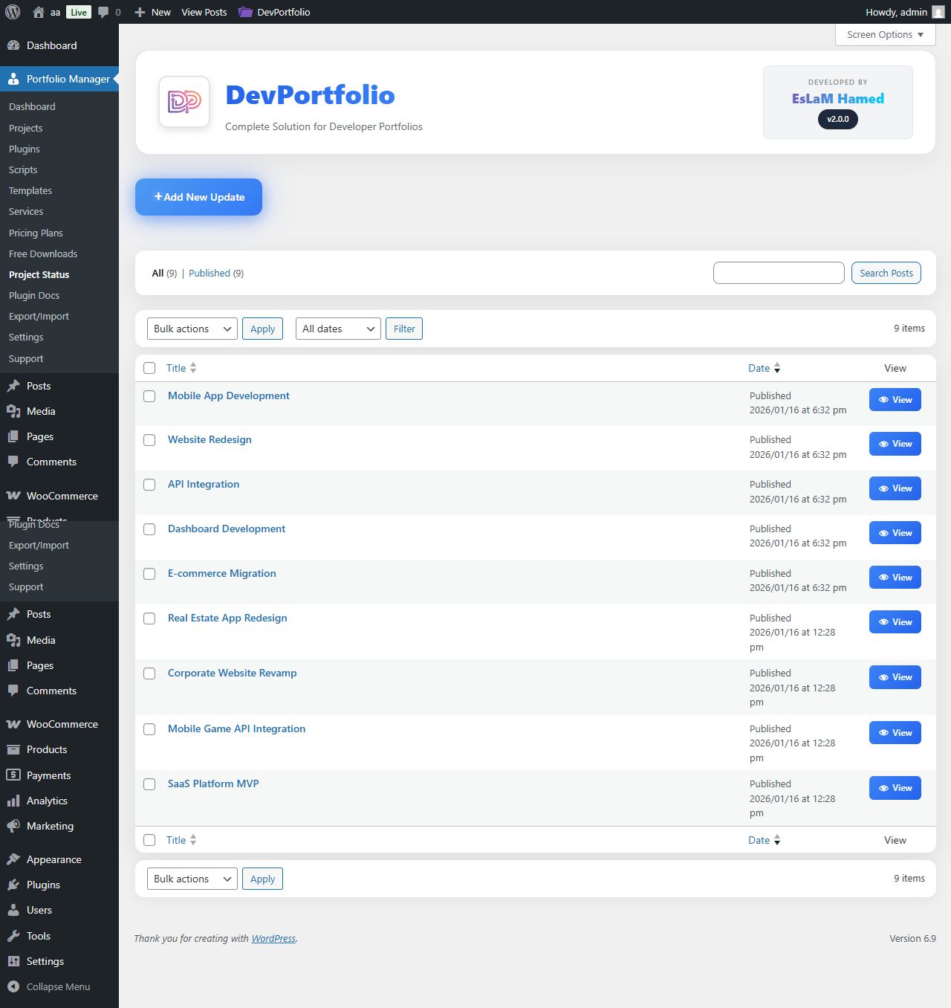The width and height of the screenshot is (951, 1008).
Task: Click View button for Corporate Website Revamp
Action: pyautogui.click(x=895, y=677)
